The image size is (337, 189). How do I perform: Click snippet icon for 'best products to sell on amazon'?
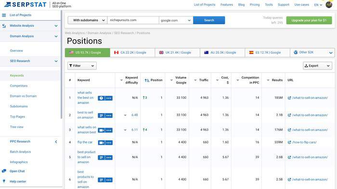click(x=102, y=180)
